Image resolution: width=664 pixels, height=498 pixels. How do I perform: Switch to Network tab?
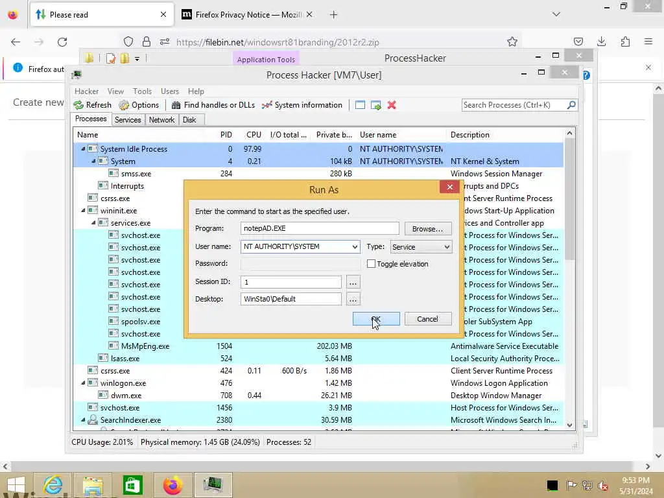click(x=161, y=120)
